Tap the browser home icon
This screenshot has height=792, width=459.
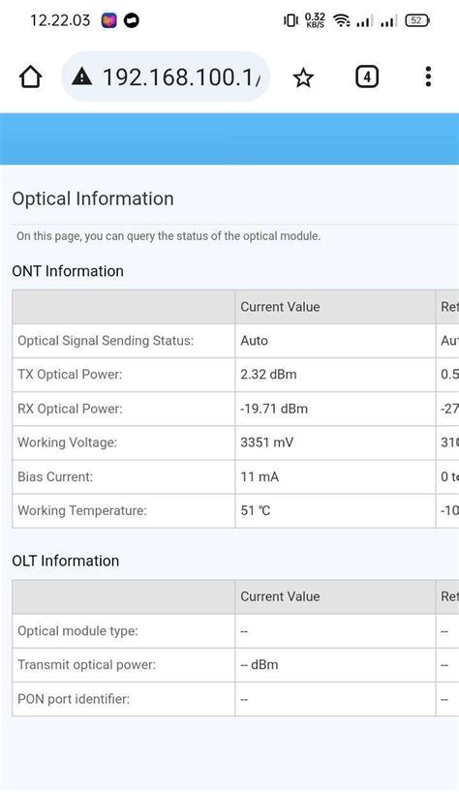click(30, 77)
